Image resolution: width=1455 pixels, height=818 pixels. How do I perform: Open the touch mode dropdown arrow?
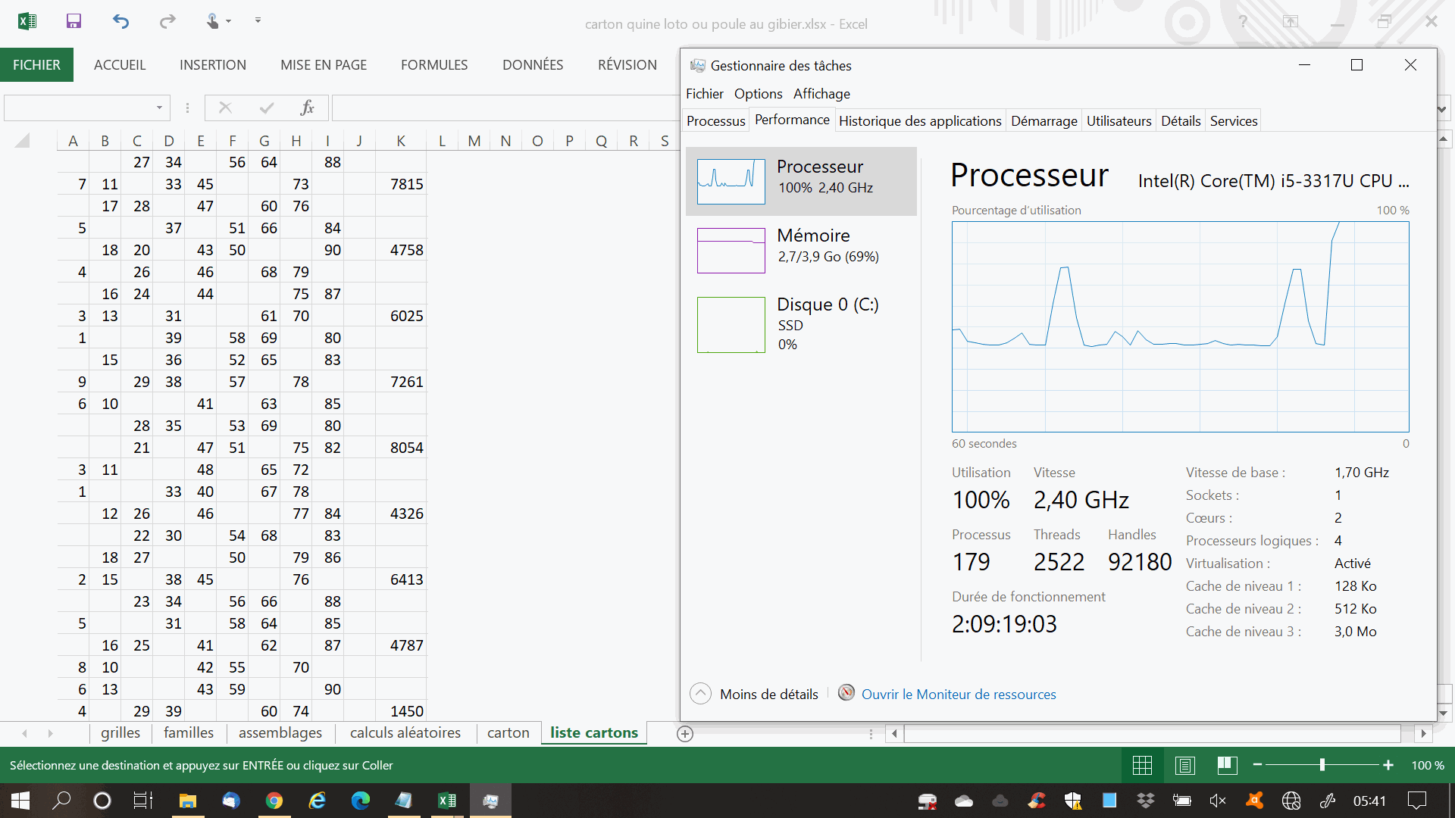(x=228, y=21)
